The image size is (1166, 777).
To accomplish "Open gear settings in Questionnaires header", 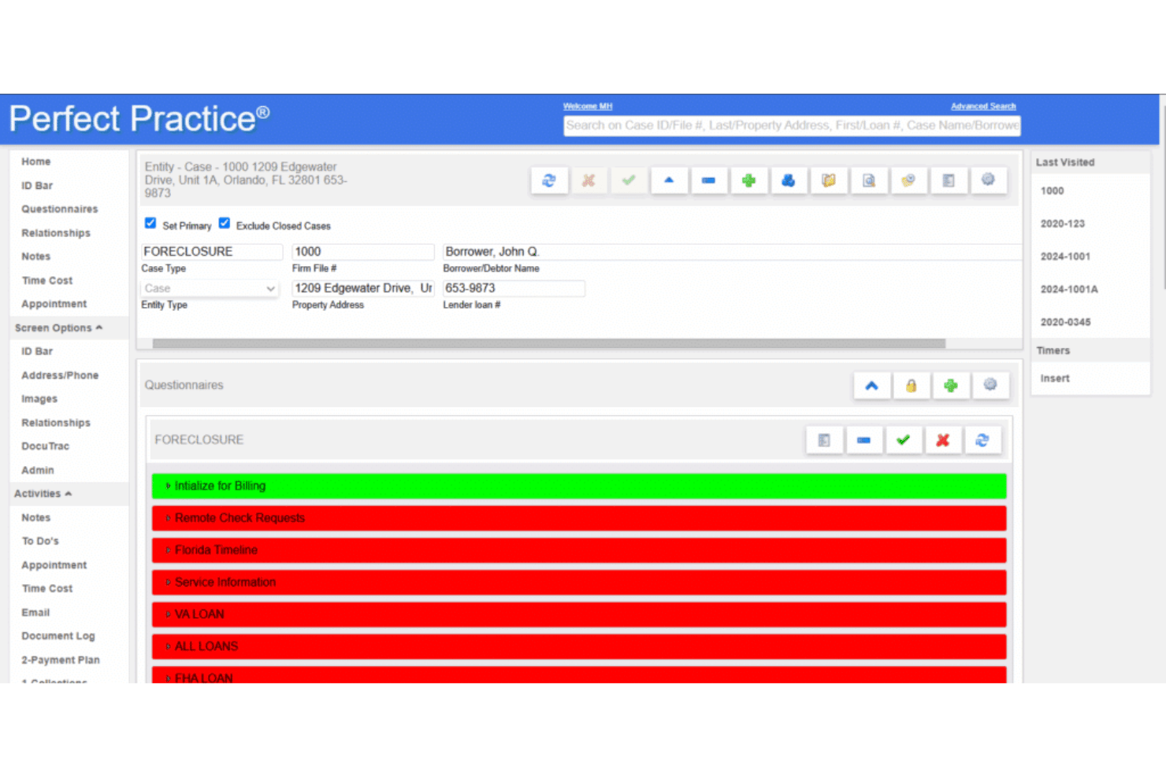I will 990,386.
